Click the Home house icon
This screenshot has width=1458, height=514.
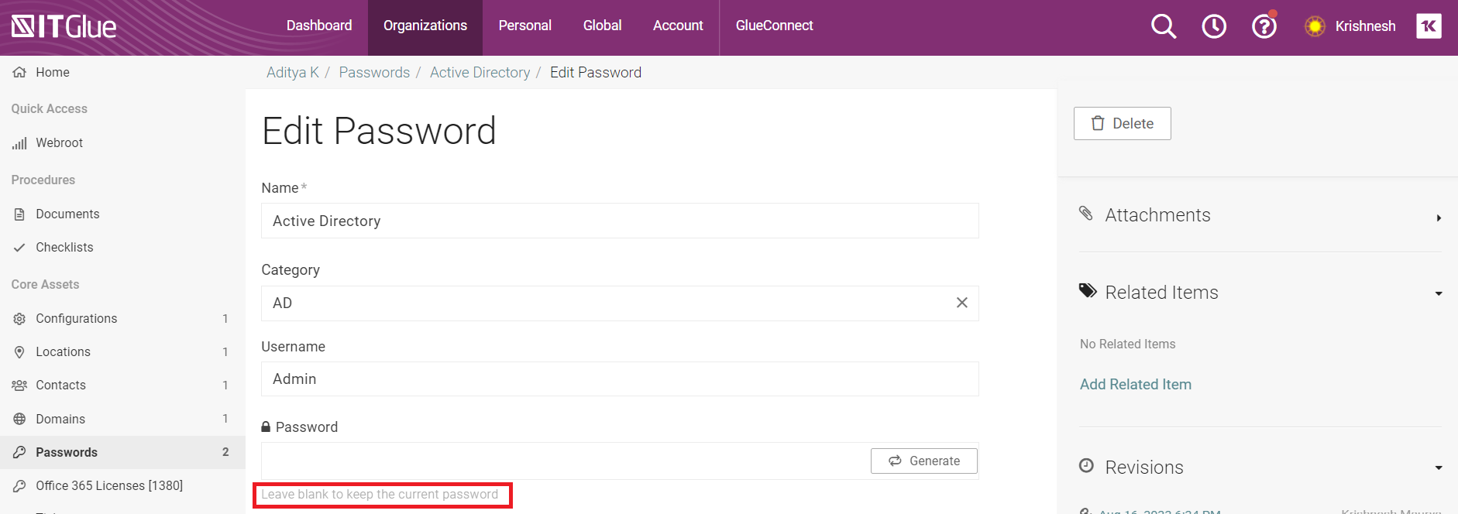coord(19,72)
